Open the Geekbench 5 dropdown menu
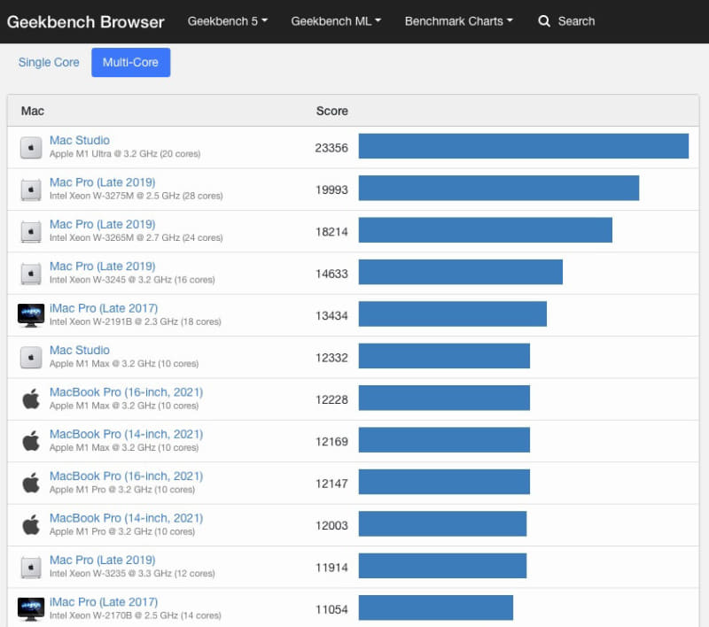 [228, 21]
